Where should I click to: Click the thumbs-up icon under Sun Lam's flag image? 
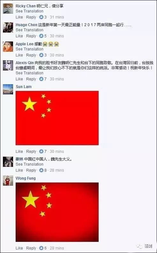point(41,151)
